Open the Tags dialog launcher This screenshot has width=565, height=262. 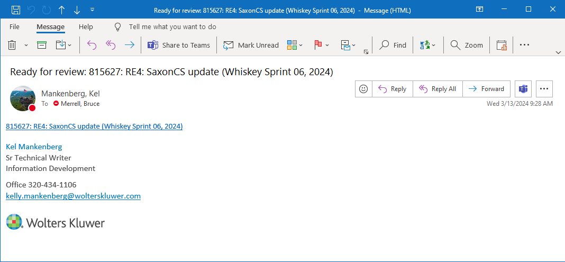[x=366, y=52]
